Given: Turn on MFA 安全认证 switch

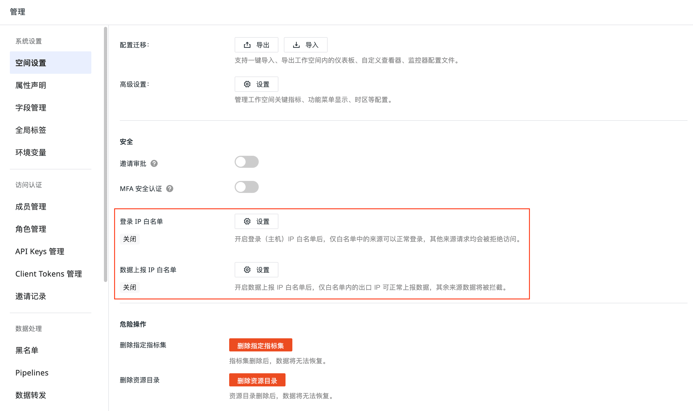Looking at the screenshot, I should [x=246, y=187].
